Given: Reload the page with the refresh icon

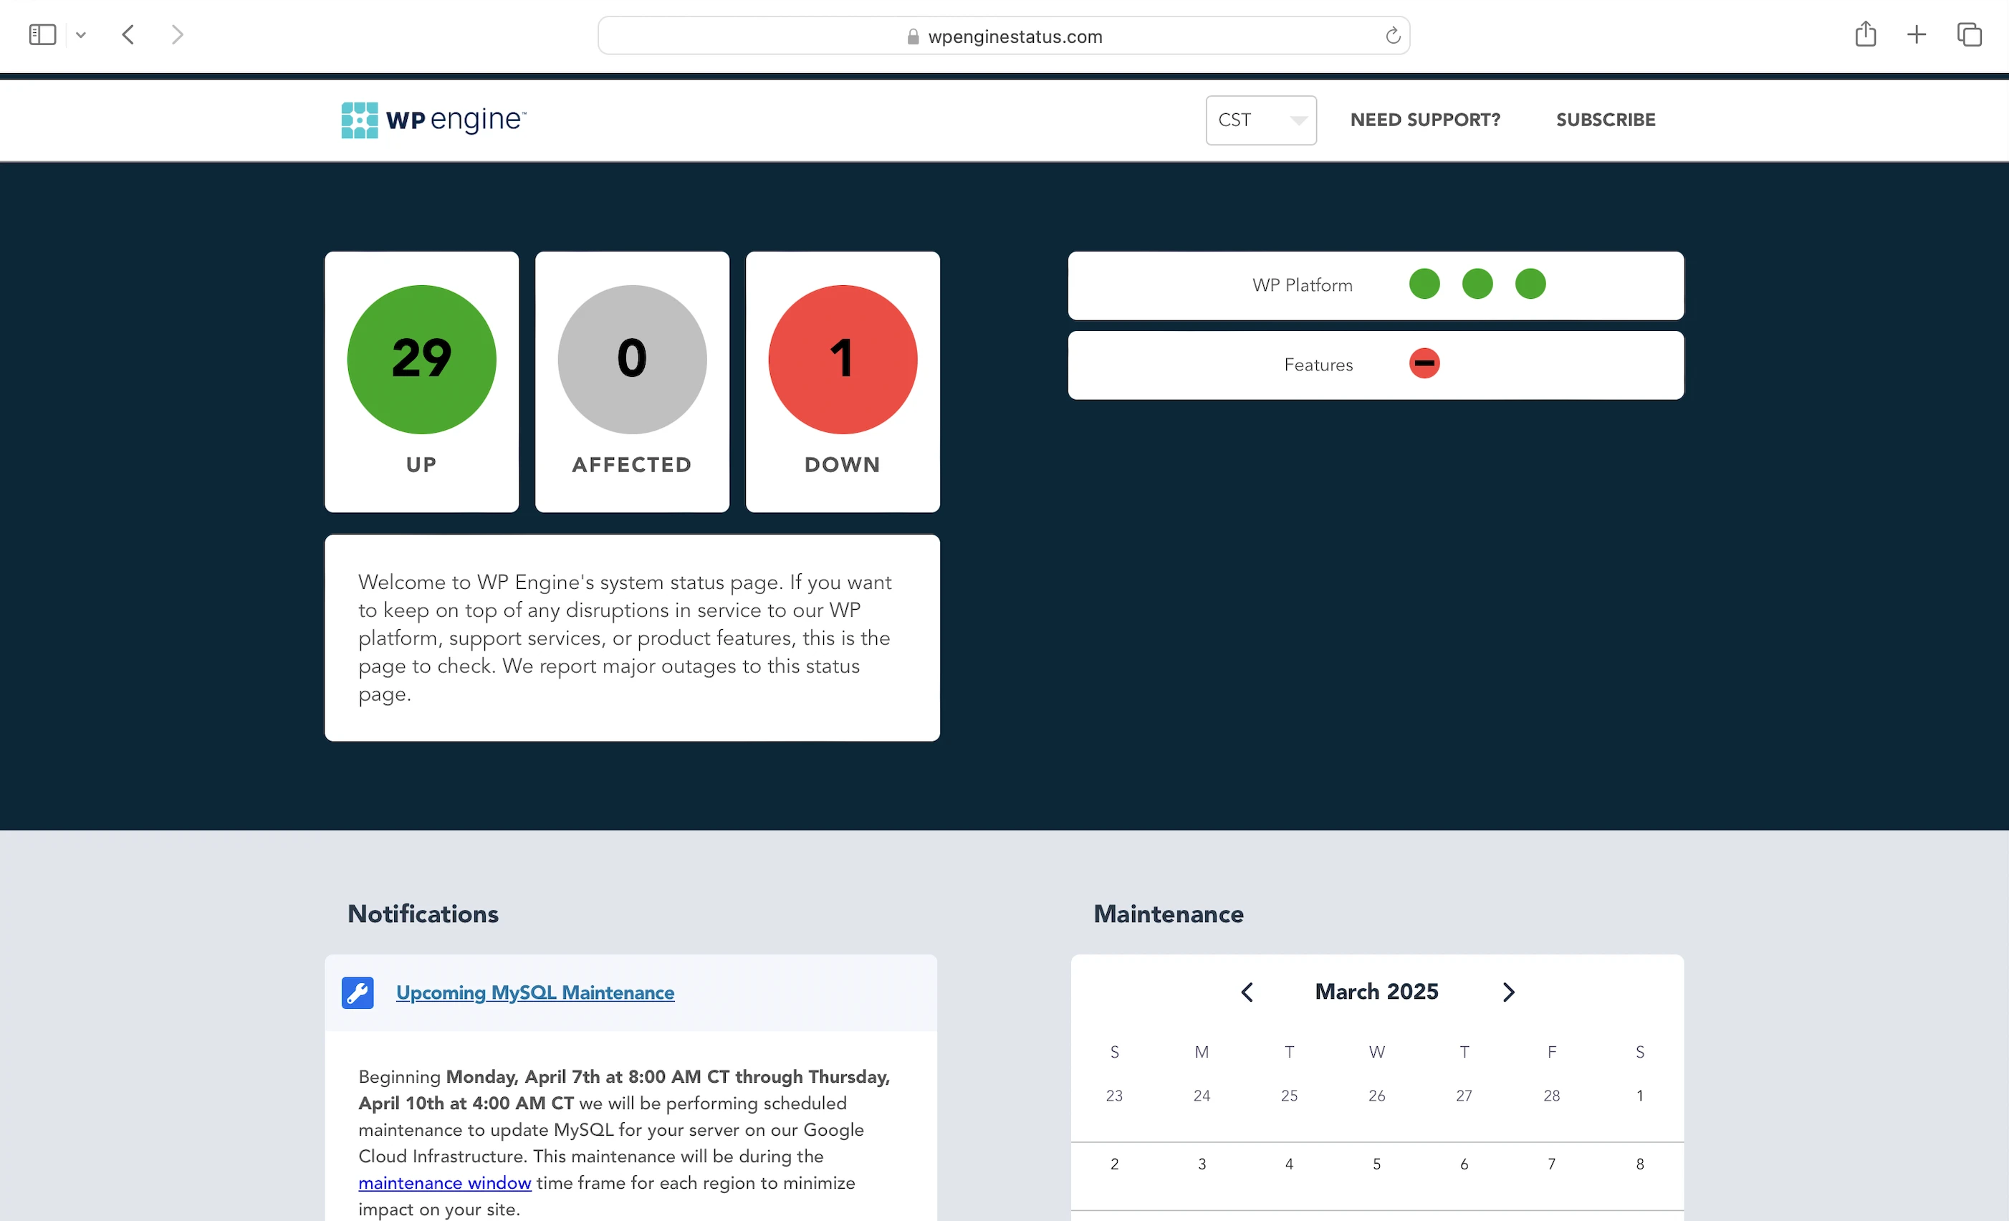Looking at the screenshot, I should point(1393,36).
